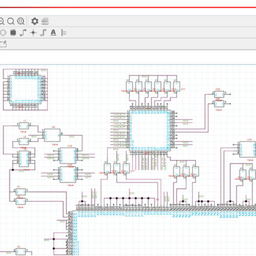Screen dimensions: 256x256
Task: Click the pin note icon in third toolbar row
Action: coord(3,44)
